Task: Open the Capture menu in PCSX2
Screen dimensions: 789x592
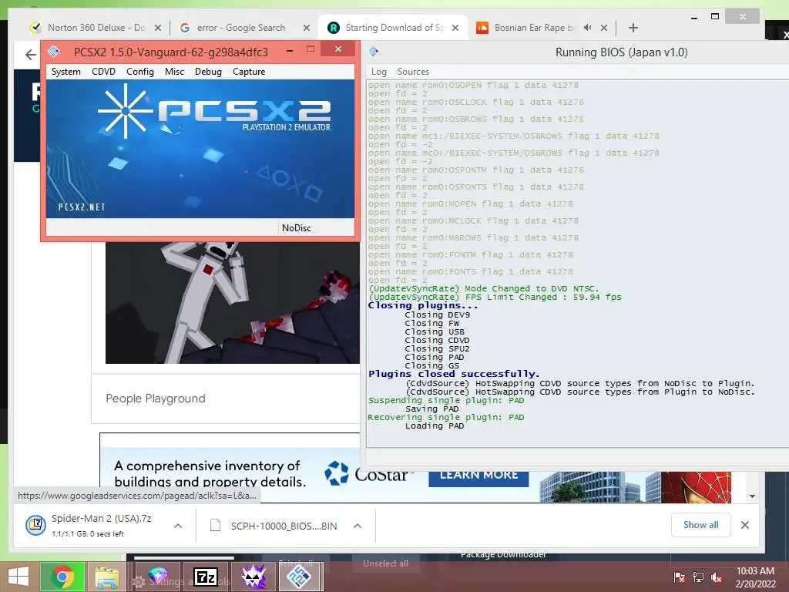Action: coord(249,72)
